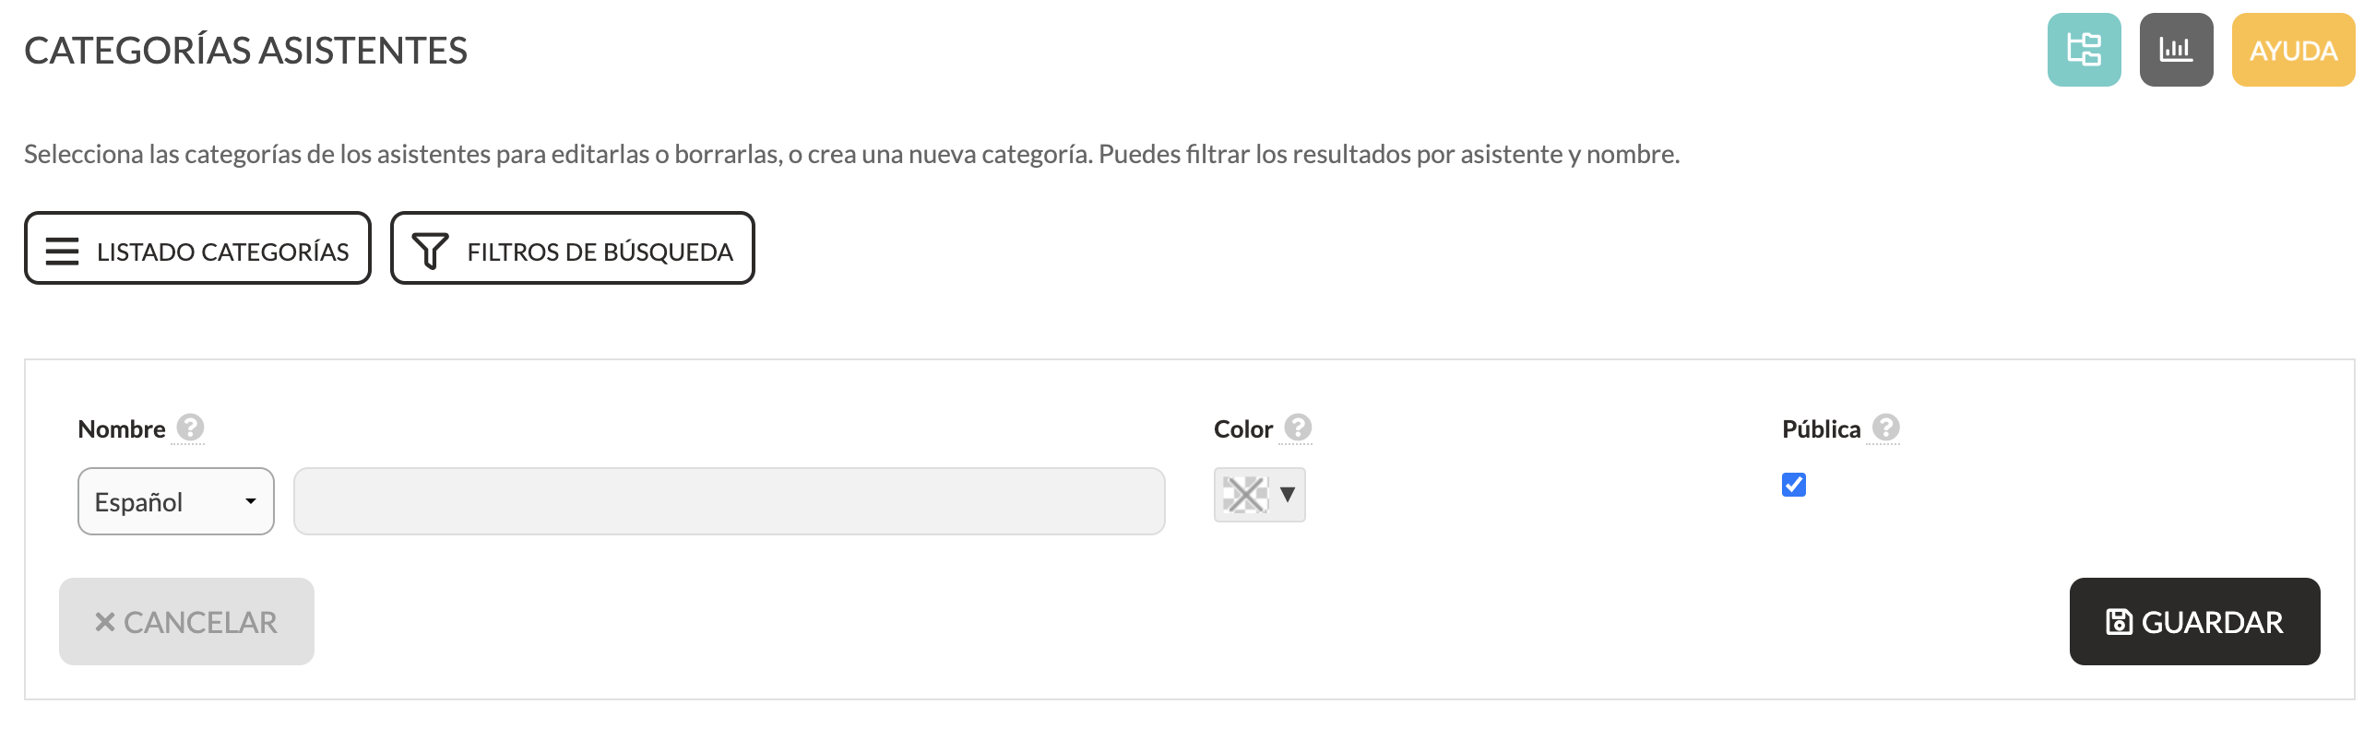Open the Listado Categorías tab
Screen dimensions: 2376x739
tap(197, 249)
